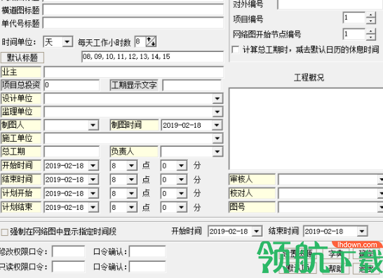
Task: Click the 项目编号 value field
Action: click(354, 18)
